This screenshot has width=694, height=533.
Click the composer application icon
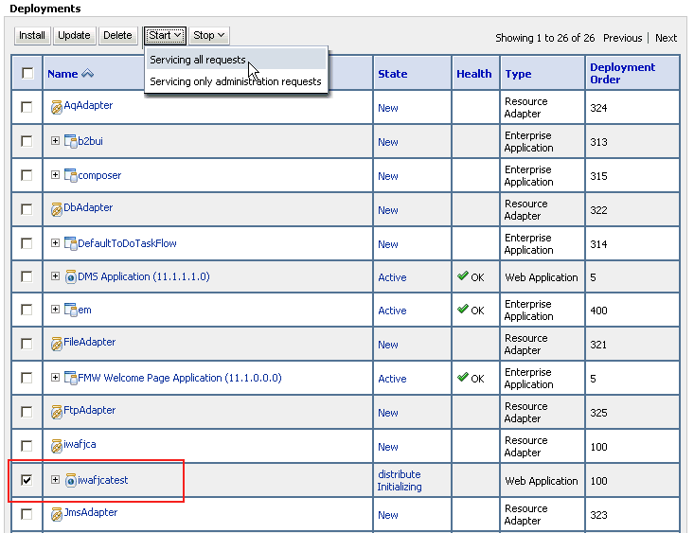point(70,175)
